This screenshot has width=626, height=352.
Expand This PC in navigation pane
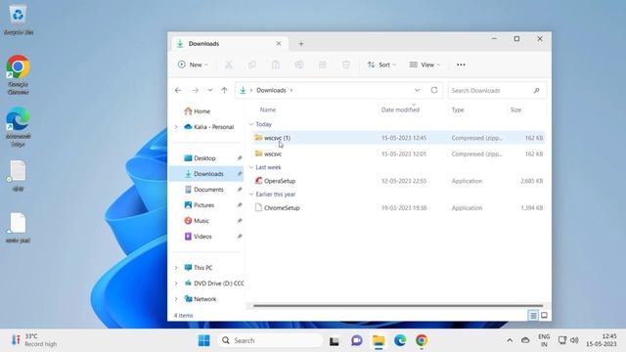176,268
